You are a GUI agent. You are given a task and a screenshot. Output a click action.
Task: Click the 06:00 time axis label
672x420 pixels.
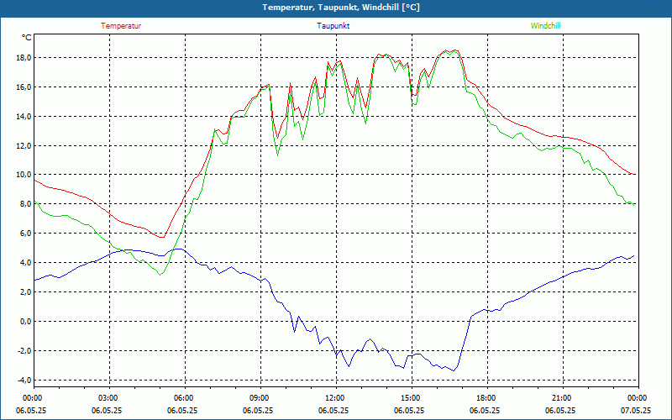point(184,398)
